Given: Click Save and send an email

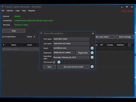Looking at the screenshot, I should 73,67.
